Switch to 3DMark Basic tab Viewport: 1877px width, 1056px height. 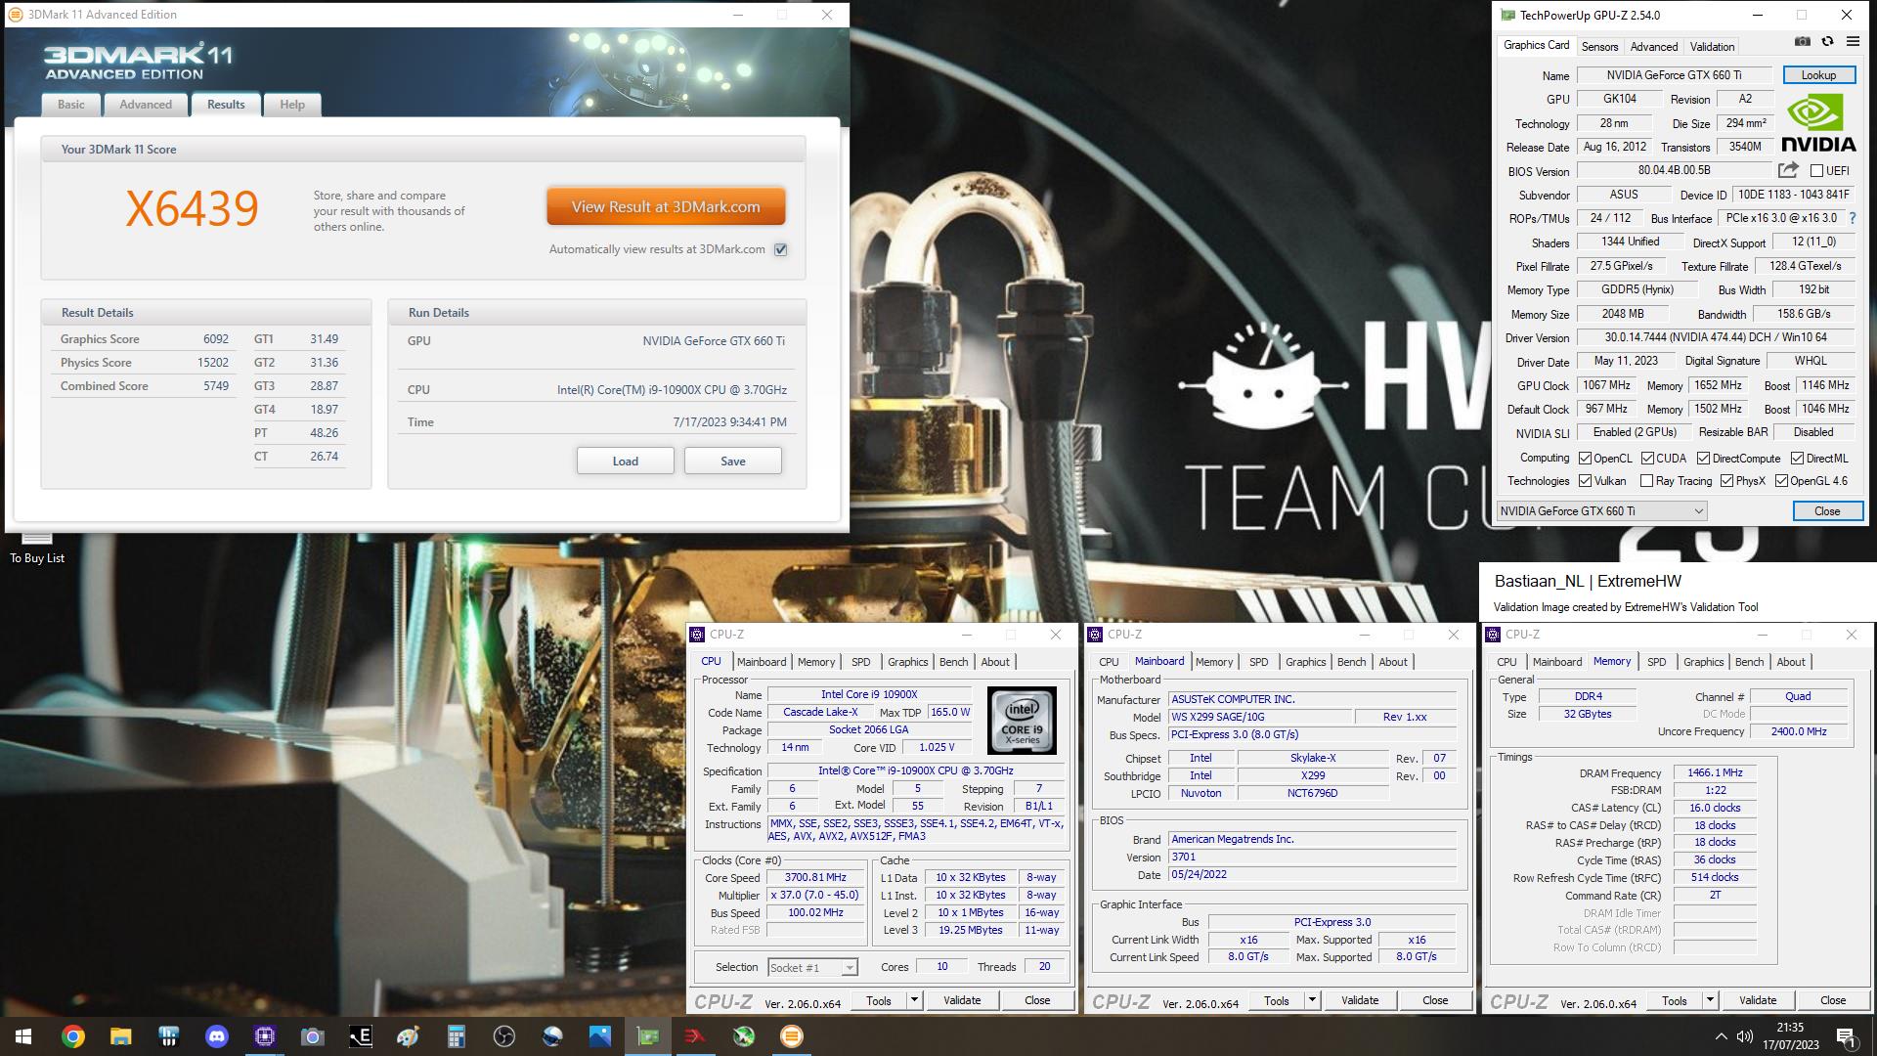point(71,105)
